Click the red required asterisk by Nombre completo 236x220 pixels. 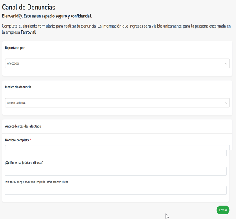click(30, 140)
